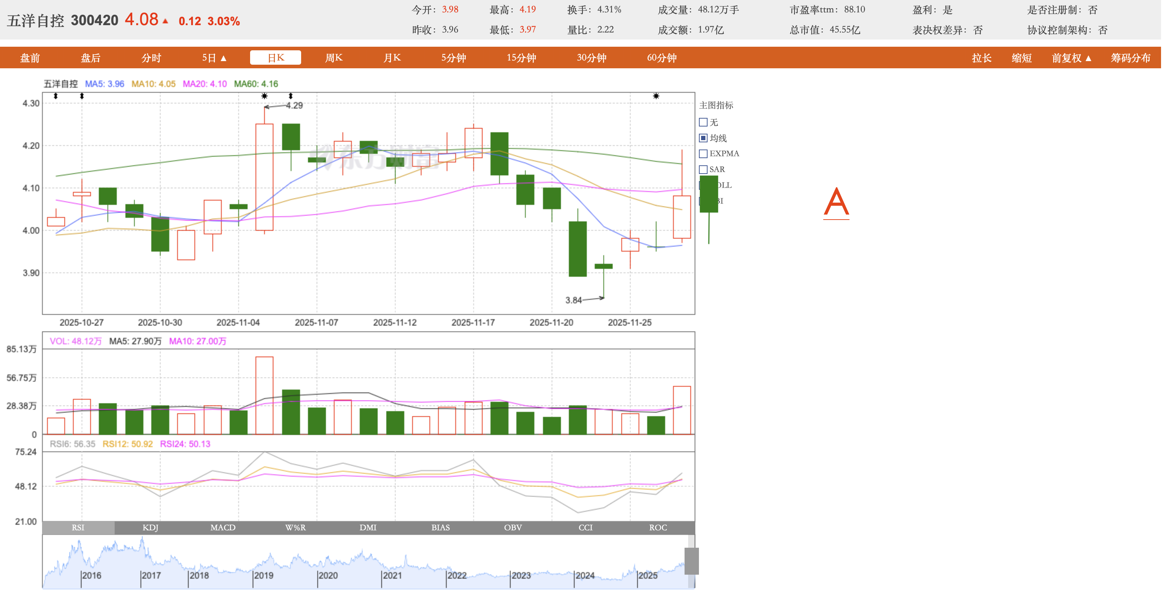Open the 筹码分布 chip distribution view
The image size is (1165, 593).
tap(1130, 58)
